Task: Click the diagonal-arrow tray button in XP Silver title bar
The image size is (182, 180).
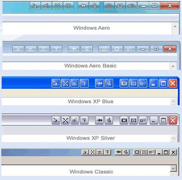Action: [56, 120]
